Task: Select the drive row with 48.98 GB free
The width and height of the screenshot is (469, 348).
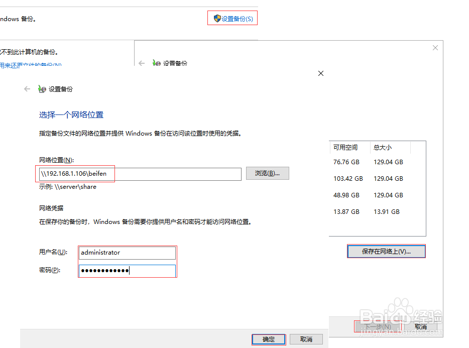Action: (x=377, y=195)
